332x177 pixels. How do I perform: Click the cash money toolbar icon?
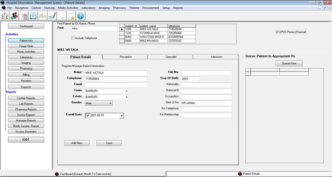click(43, 16)
